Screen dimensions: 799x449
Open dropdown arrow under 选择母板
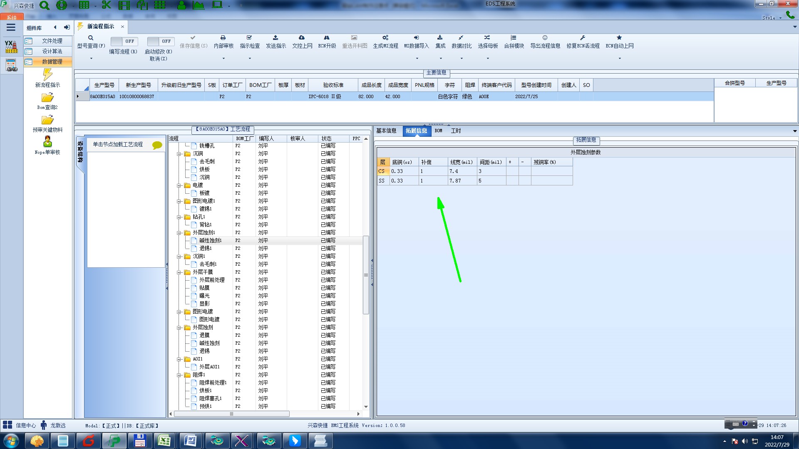point(488,58)
